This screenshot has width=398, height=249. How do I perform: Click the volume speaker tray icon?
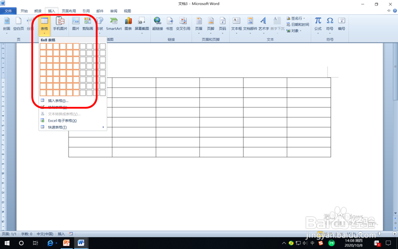tap(305, 243)
